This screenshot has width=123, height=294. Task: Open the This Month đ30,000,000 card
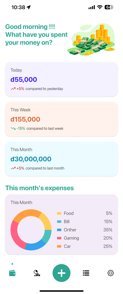[61, 159]
